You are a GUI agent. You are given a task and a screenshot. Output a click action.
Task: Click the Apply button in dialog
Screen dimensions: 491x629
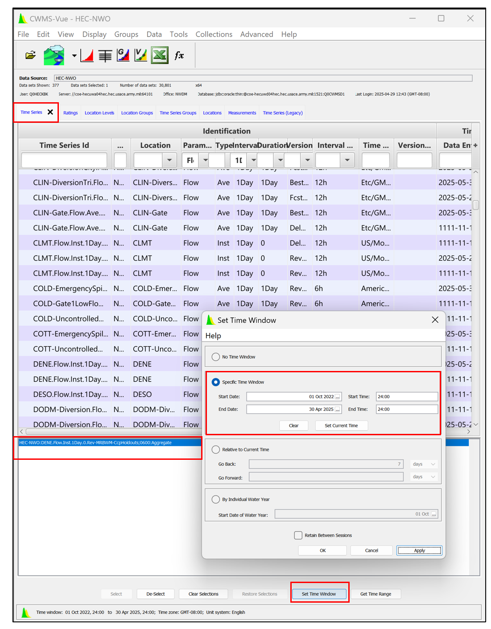(x=419, y=550)
